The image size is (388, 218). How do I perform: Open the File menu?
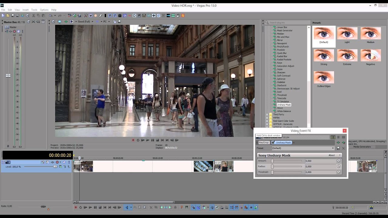(x=3, y=10)
